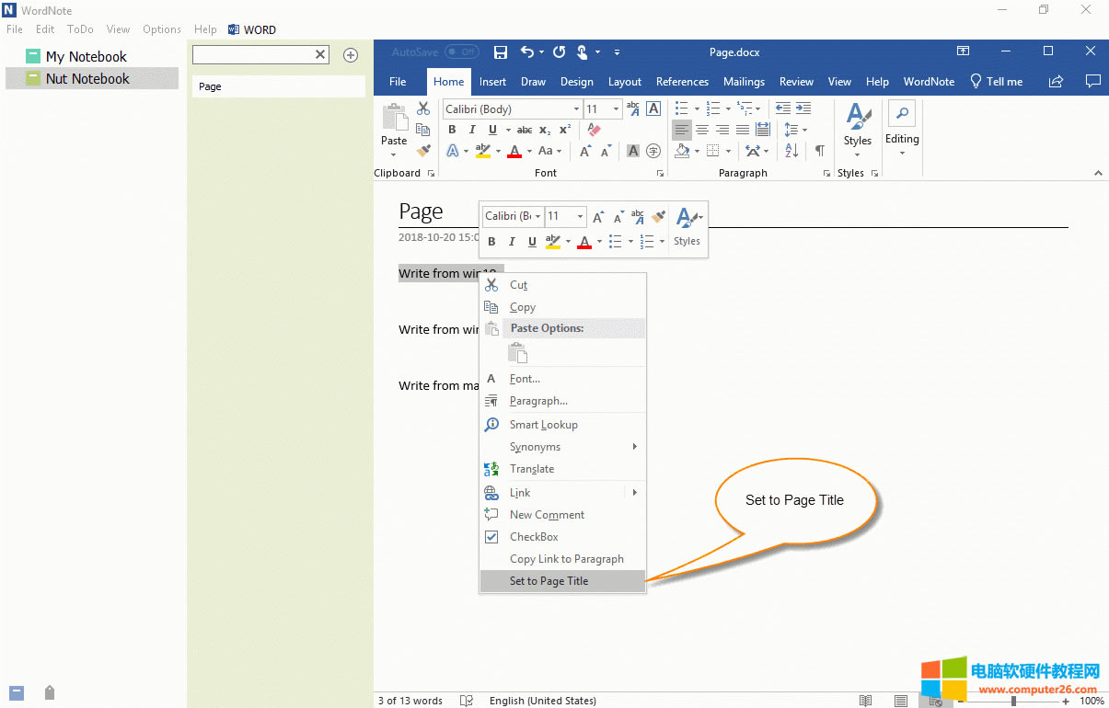Select Set to Page Title menu entry

[x=549, y=581]
